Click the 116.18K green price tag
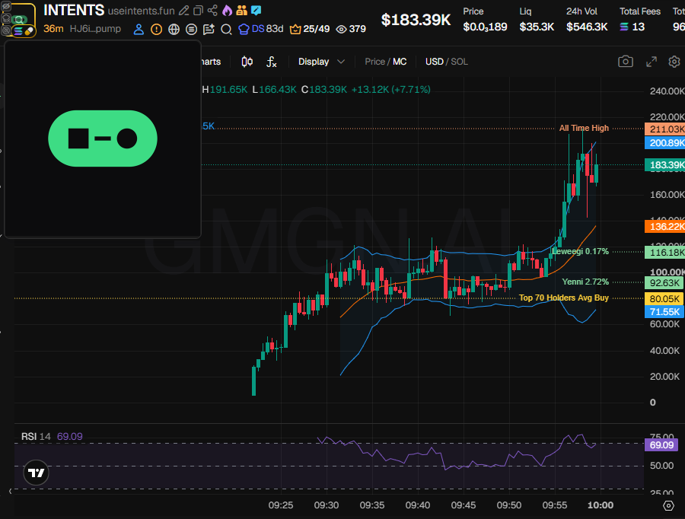Viewport: 685px width, 519px height. 665,253
